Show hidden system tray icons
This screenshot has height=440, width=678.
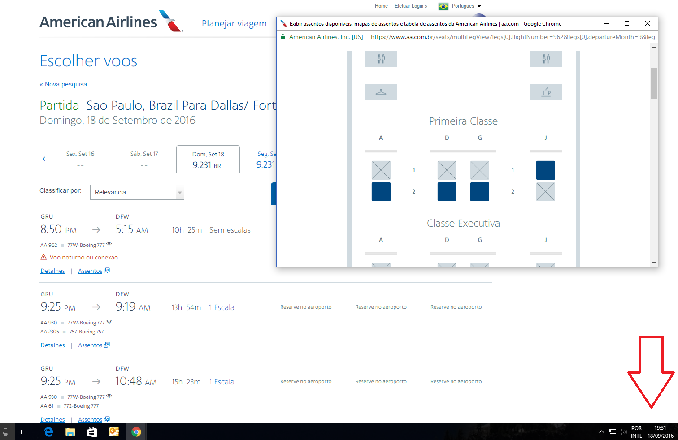click(601, 432)
